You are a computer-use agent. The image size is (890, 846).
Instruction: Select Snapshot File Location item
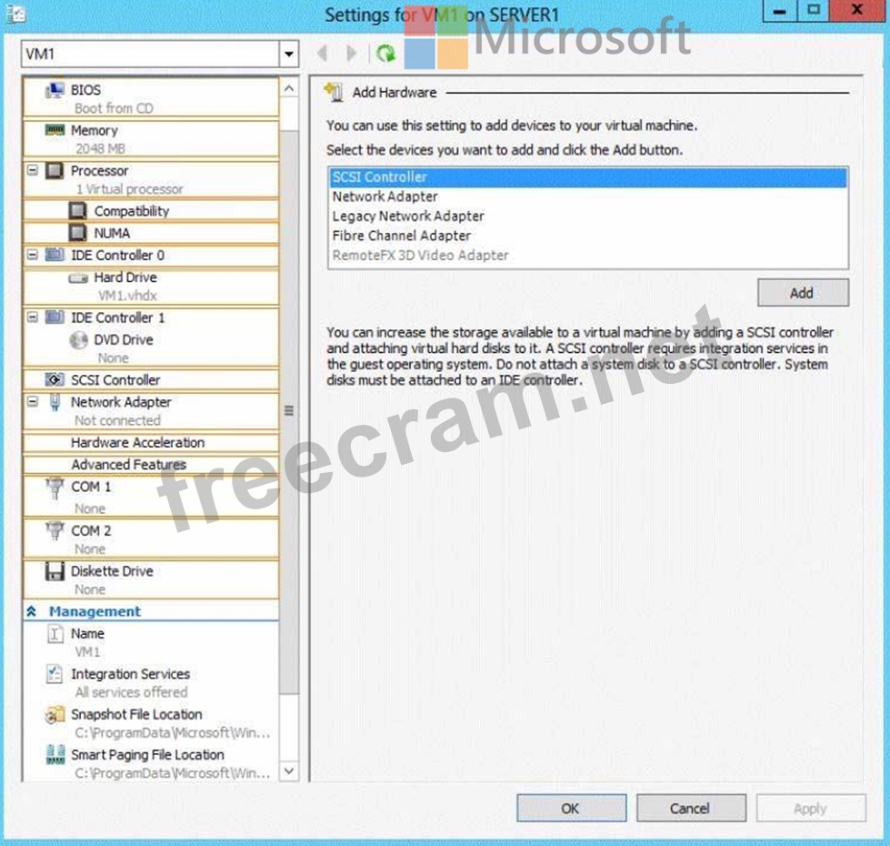click(x=151, y=723)
